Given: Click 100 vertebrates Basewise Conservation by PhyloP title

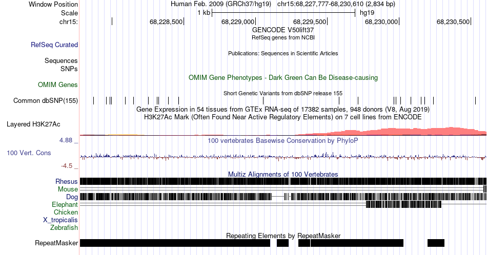Looking at the screenshot, I should [x=283, y=140].
